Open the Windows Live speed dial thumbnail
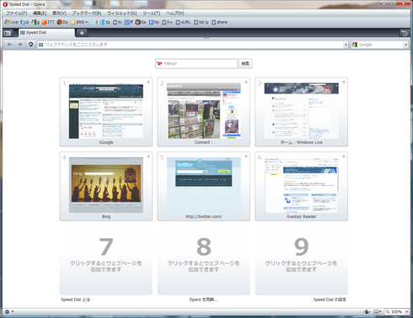413x318 pixels. point(301,112)
